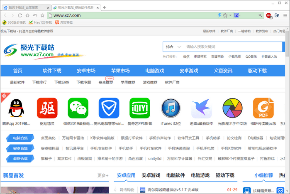The width and height of the screenshot is (290, 194).
Task: Open the iQIYI 爱奇艺 icon
Action: pyautogui.click(x=140, y=108)
